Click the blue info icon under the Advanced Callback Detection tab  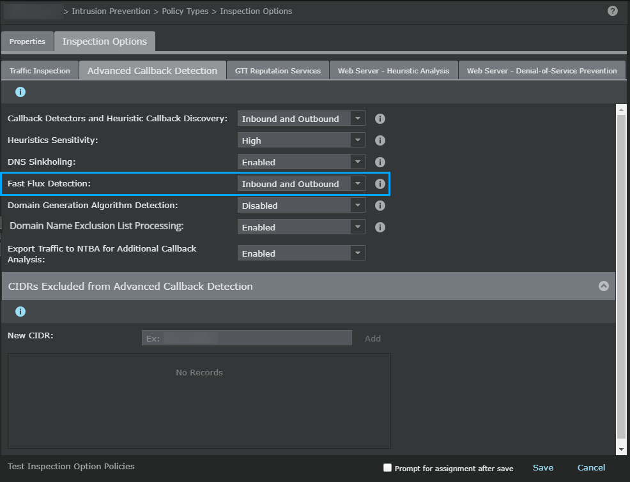(x=20, y=92)
